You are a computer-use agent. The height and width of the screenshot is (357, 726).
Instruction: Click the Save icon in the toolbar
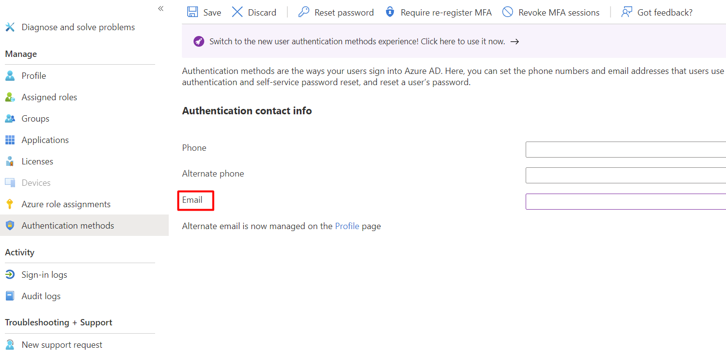[x=193, y=12]
